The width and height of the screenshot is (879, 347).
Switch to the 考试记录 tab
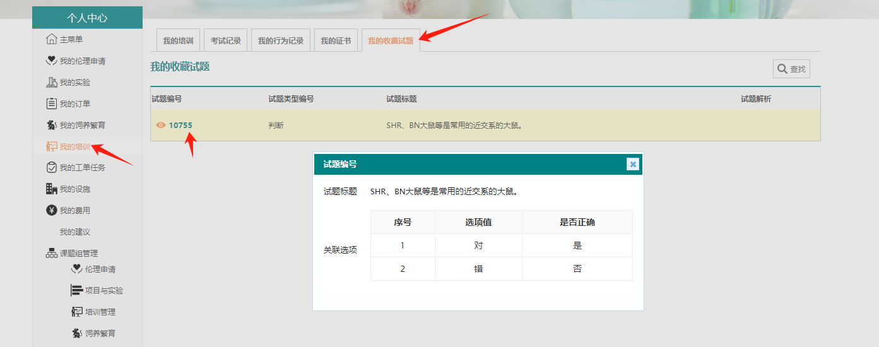pos(225,40)
